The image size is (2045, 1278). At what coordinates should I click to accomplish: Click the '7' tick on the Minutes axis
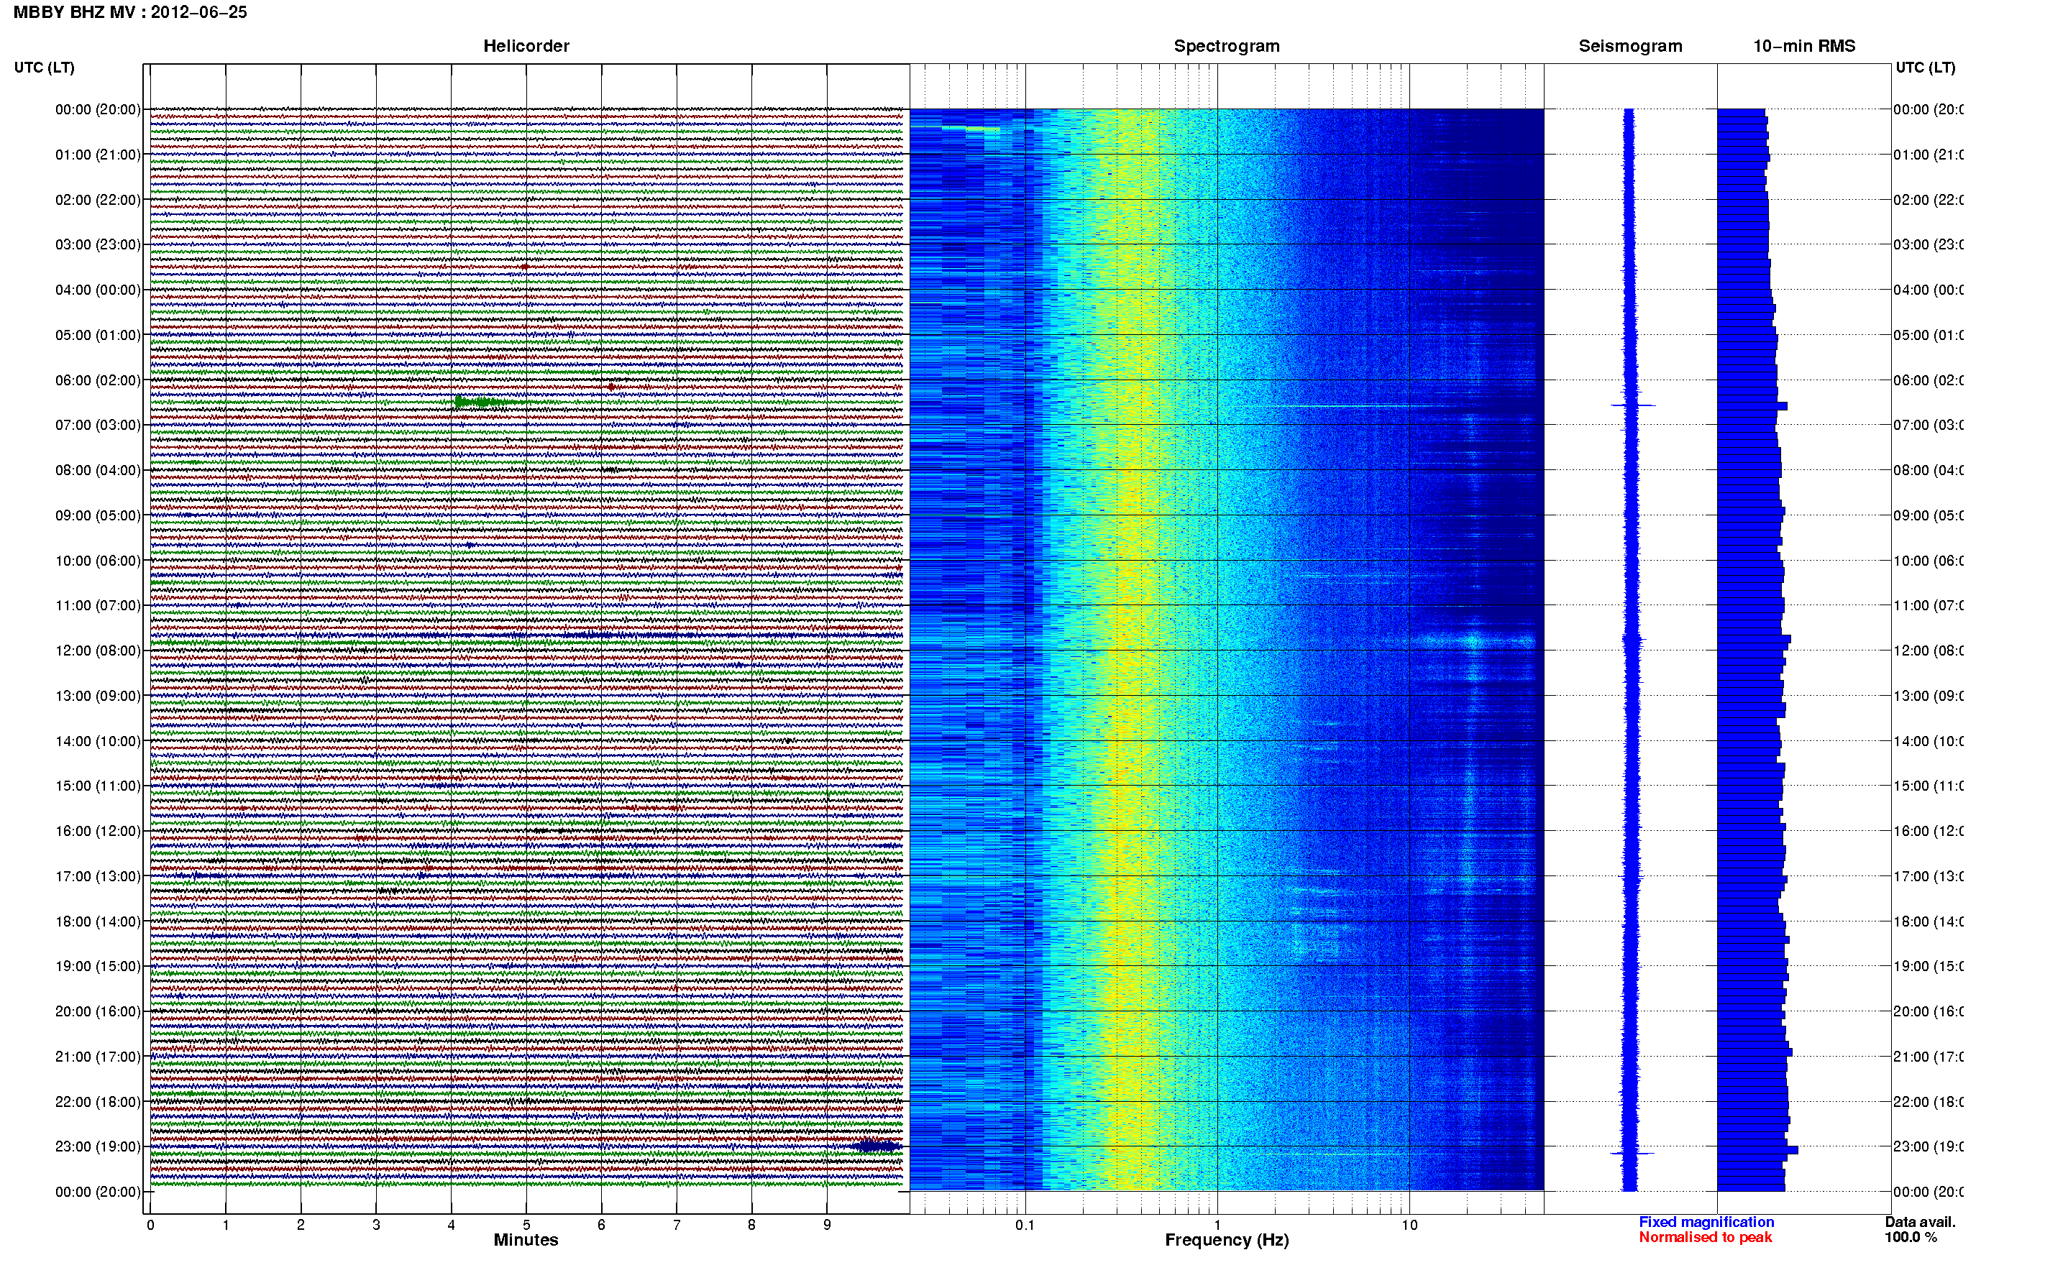[677, 1225]
